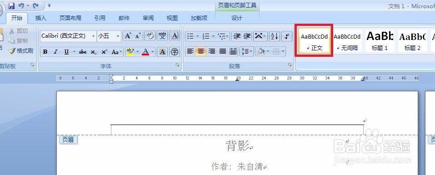The image size is (435, 175).
Task: Click the phonetic guide wén icon
Action: 162,36
